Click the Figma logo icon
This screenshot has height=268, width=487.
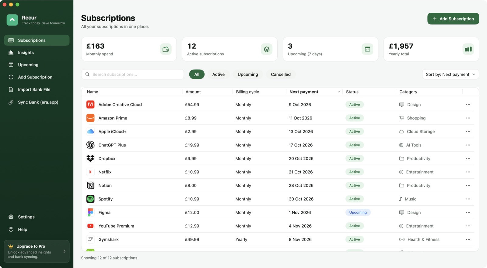click(x=90, y=212)
